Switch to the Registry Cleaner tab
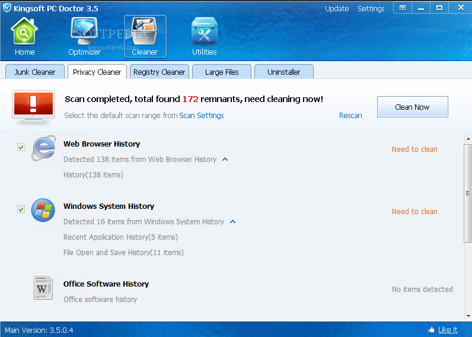Screen dimensions: 472x337 tap(160, 72)
